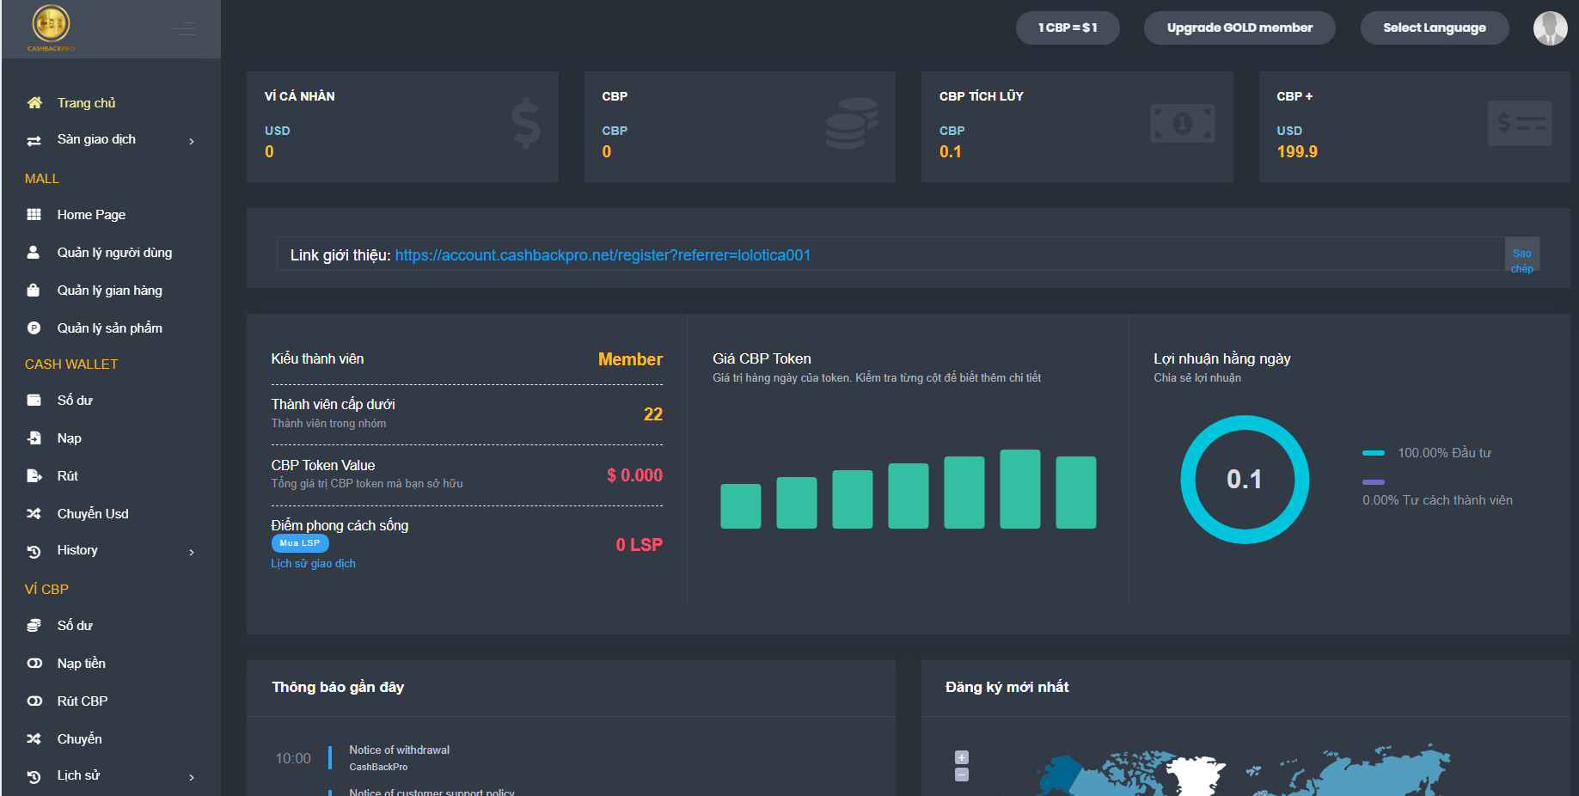Image resolution: width=1579 pixels, height=796 pixels.
Task: Click the coins icon for Ví CBP Số dư
Action: [34, 626]
